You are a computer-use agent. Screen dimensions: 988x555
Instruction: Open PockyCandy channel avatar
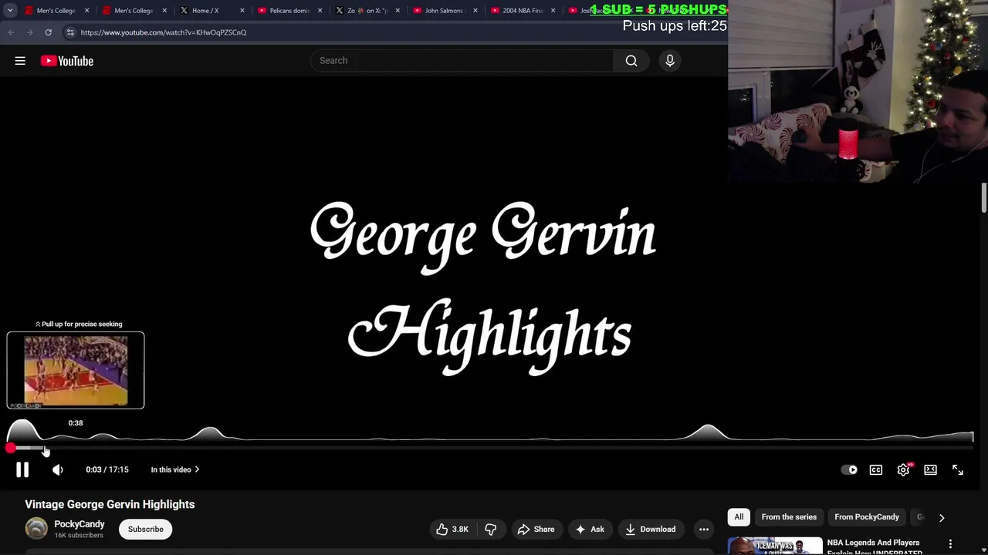click(x=36, y=529)
